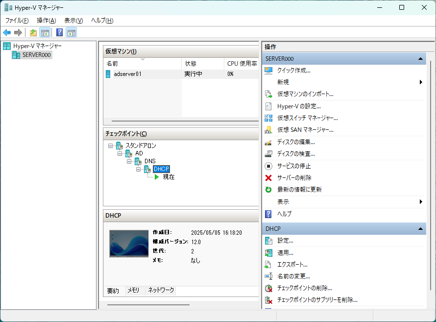
Task: Sort by the 状態 column header
Action: 203,64
